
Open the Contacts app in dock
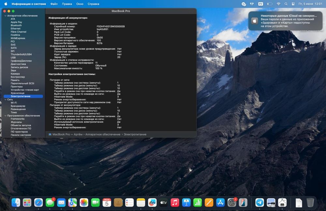click(118, 203)
